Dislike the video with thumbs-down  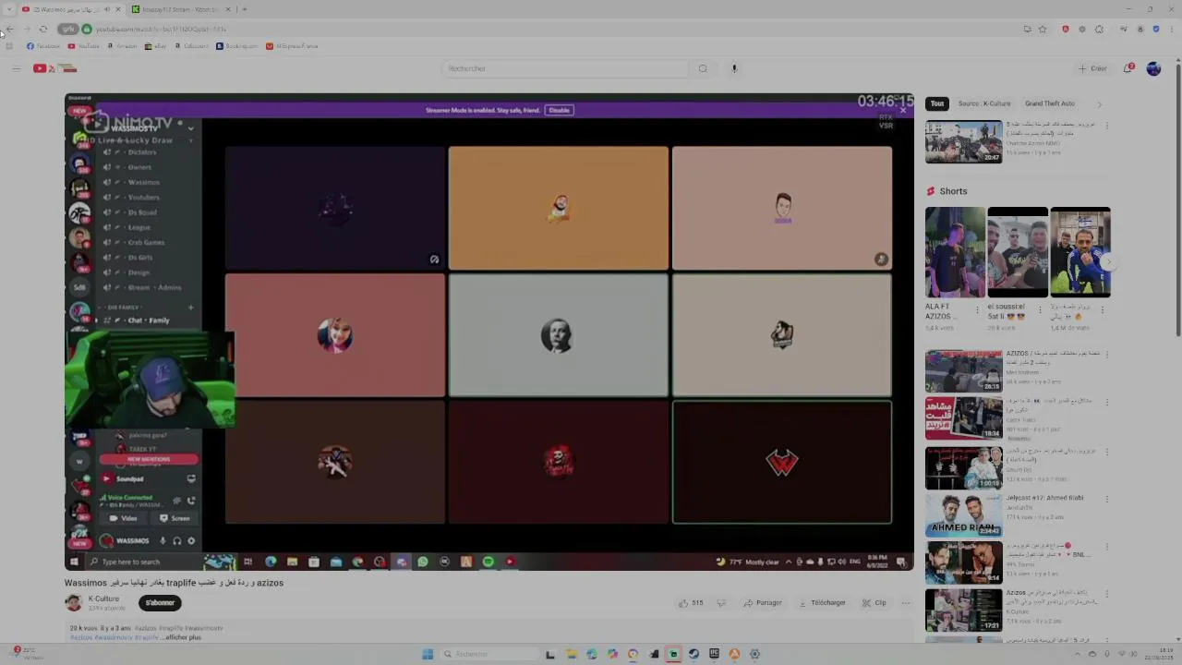click(721, 603)
